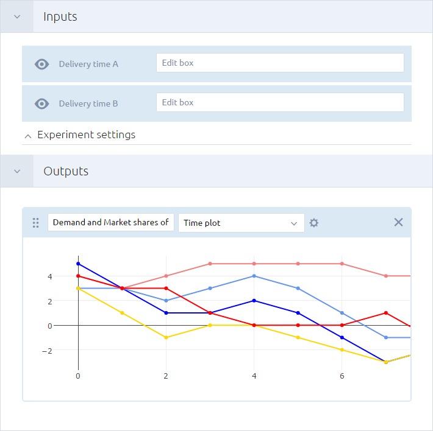Click the Delivery time B label
433x431 pixels.
click(88, 103)
